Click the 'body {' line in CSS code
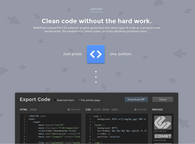The width and height of the screenshot is (195, 144). [x=97, y=116]
